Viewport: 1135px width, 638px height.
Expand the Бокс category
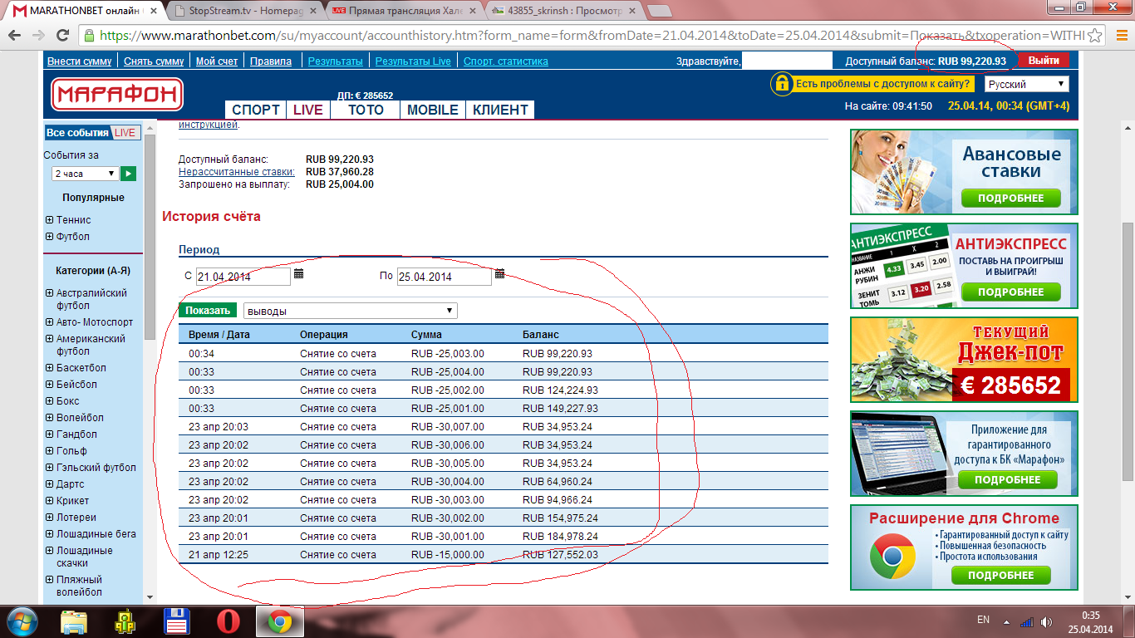pos(50,401)
